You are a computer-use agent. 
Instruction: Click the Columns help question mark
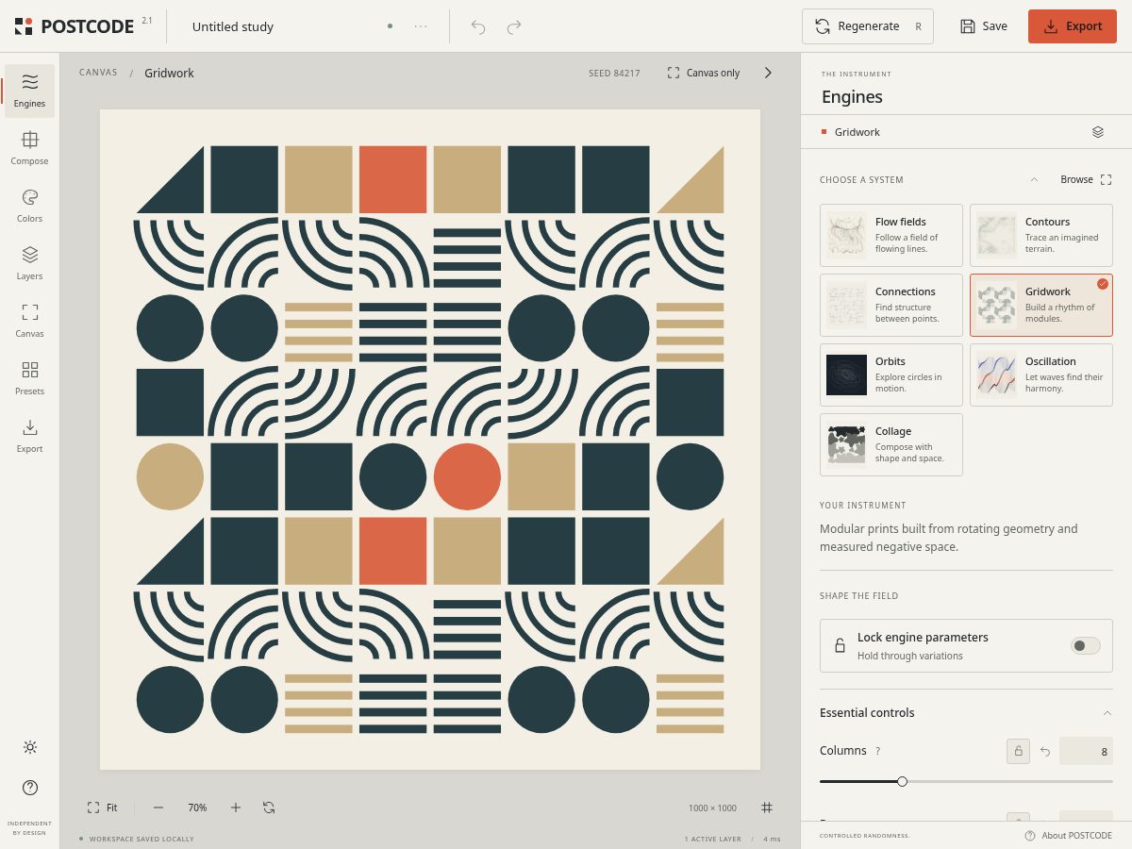click(x=877, y=751)
